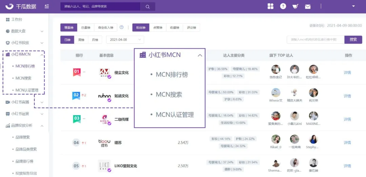Open the 2021-04-08 date dropdown
This screenshot has width=366, height=177.
pyautogui.click(x=125, y=40)
